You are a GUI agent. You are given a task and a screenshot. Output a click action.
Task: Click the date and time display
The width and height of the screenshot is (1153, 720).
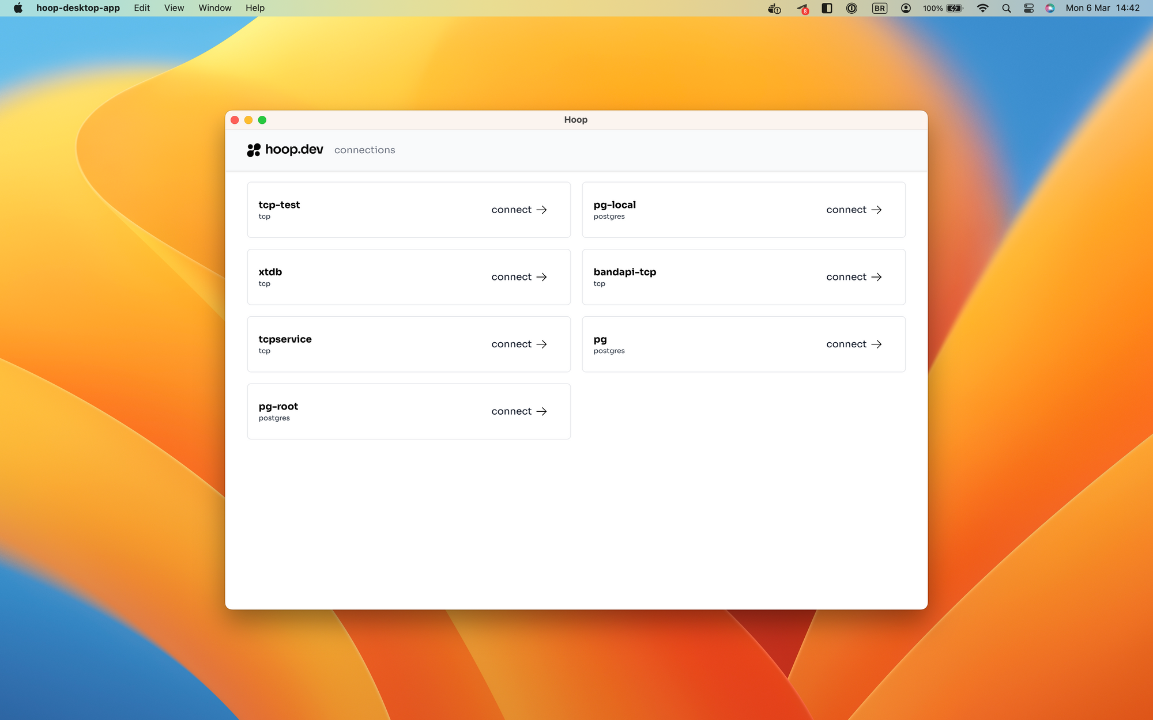[1102, 8]
